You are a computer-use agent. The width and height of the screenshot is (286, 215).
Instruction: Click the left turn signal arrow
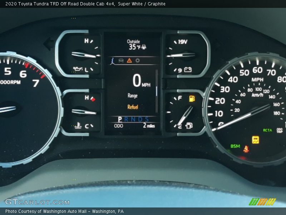pos(49,44)
